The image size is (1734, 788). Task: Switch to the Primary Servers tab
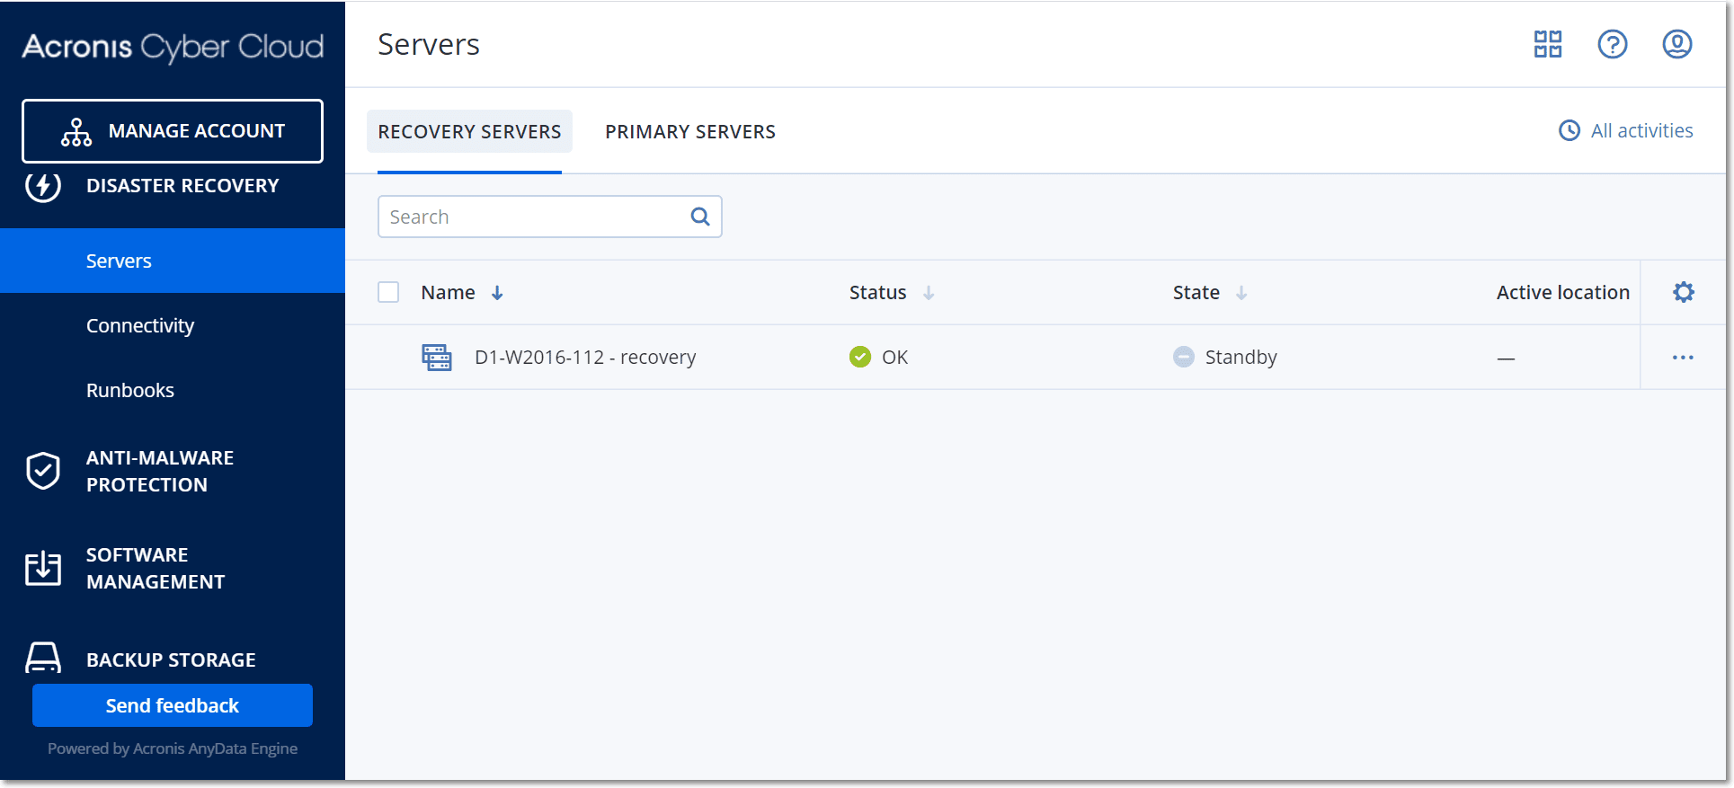[689, 132]
